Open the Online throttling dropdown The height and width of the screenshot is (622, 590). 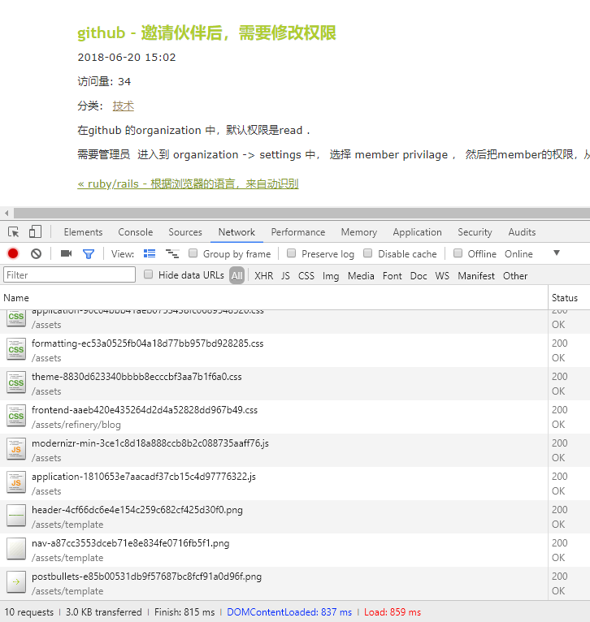click(518, 254)
